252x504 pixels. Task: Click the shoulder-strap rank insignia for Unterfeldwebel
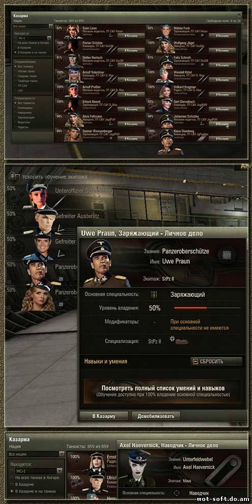223,470
